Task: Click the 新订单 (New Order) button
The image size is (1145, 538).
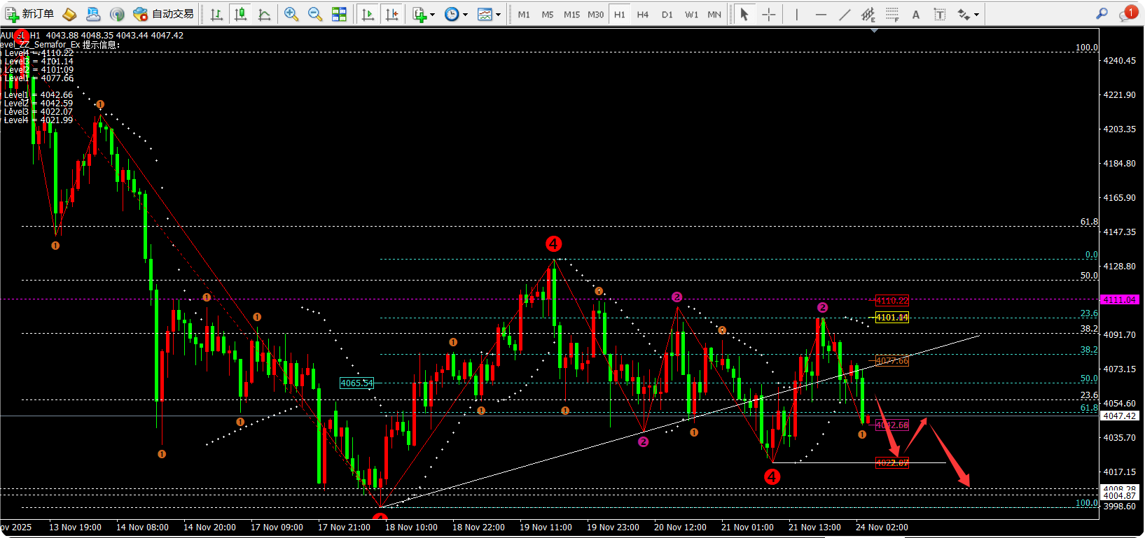Action: 29,14
